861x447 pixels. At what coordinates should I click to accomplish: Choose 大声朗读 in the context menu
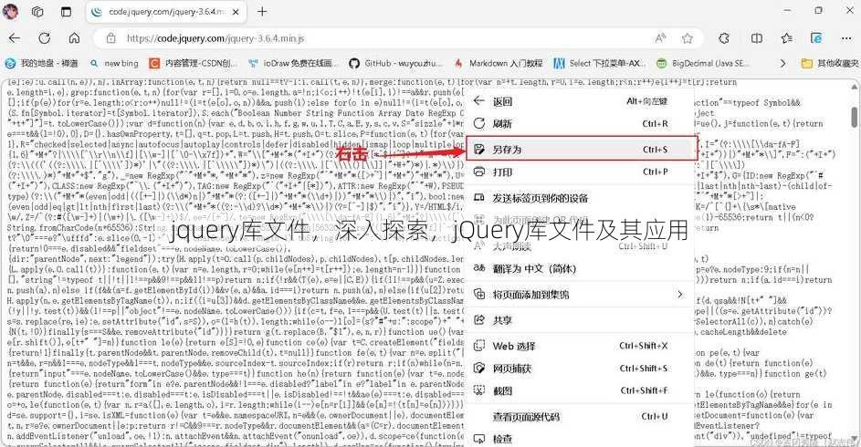point(581,246)
